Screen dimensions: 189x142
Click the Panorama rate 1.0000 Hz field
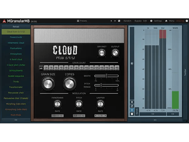(x=58, y=116)
